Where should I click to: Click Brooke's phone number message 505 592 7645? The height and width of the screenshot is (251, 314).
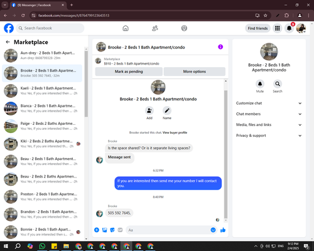click(119, 213)
